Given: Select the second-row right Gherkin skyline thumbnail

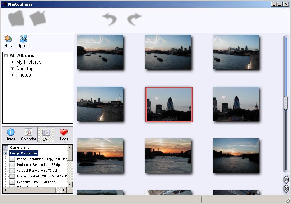Looking at the screenshot, I should [236, 104].
